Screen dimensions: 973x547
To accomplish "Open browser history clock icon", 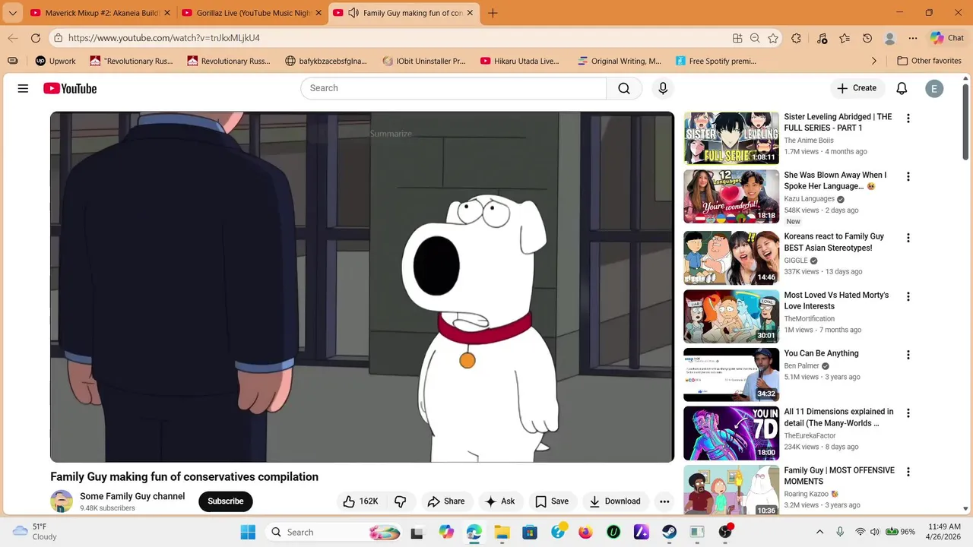I will click(x=867, y=38).
